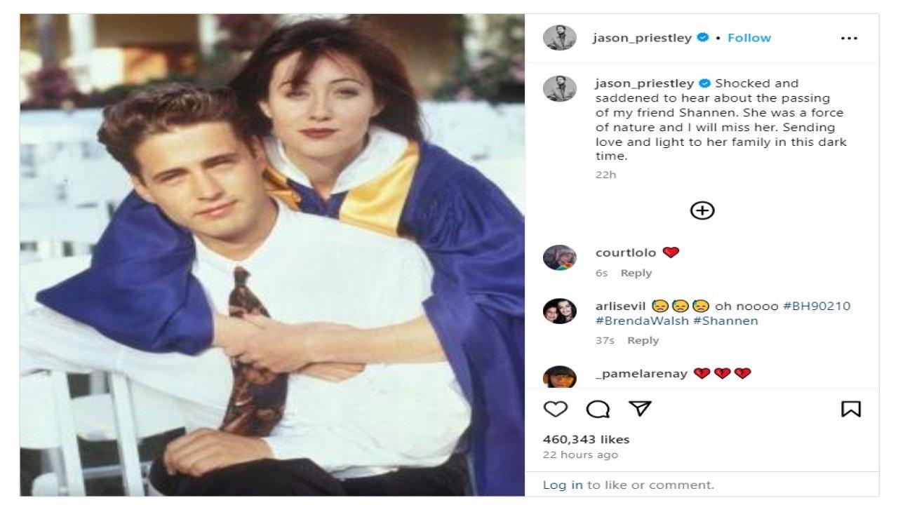This screenshot has height=505, width=898.
Task: Click courtlolo's profile avatar
Action: pyautogui.click(x=560, y=257)
